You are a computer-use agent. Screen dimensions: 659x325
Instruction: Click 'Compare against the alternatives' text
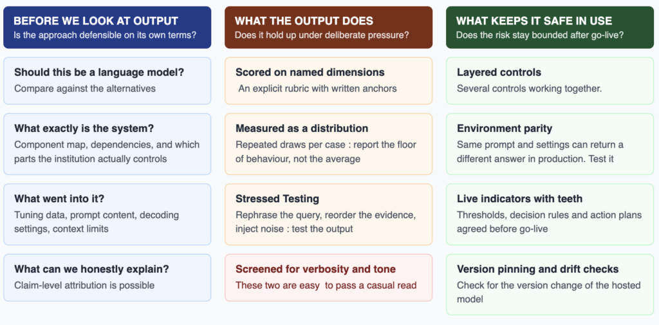[85, 89]
